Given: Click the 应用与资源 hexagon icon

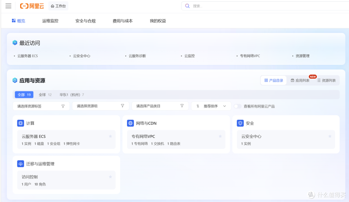Looking at the screenshot, I should point(15,80).
